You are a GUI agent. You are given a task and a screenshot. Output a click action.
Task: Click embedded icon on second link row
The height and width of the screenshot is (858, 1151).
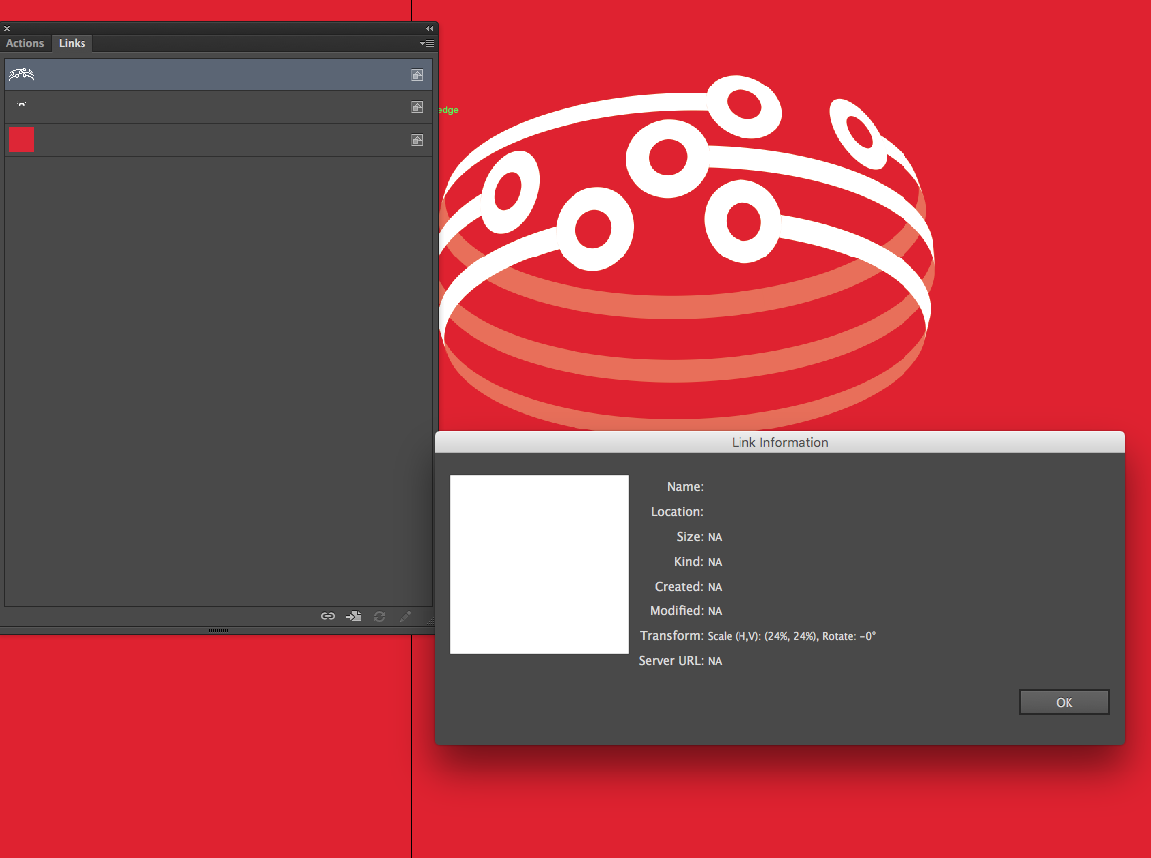pos(417,107)
